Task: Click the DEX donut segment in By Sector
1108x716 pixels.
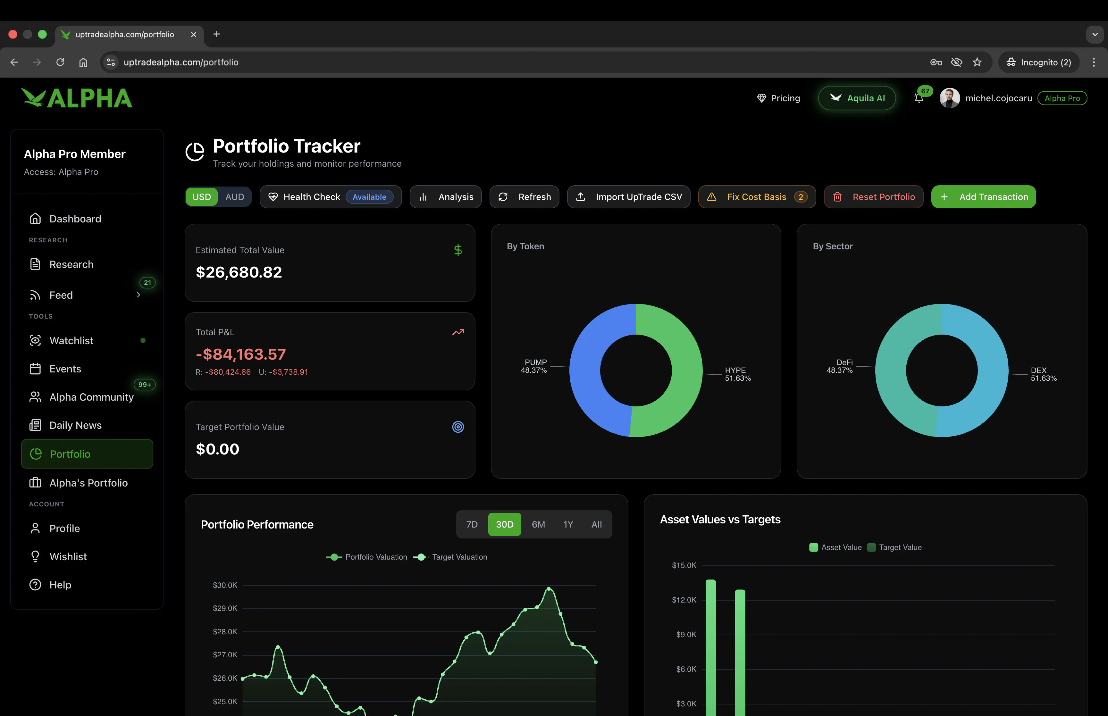Action: click(993, 372)
